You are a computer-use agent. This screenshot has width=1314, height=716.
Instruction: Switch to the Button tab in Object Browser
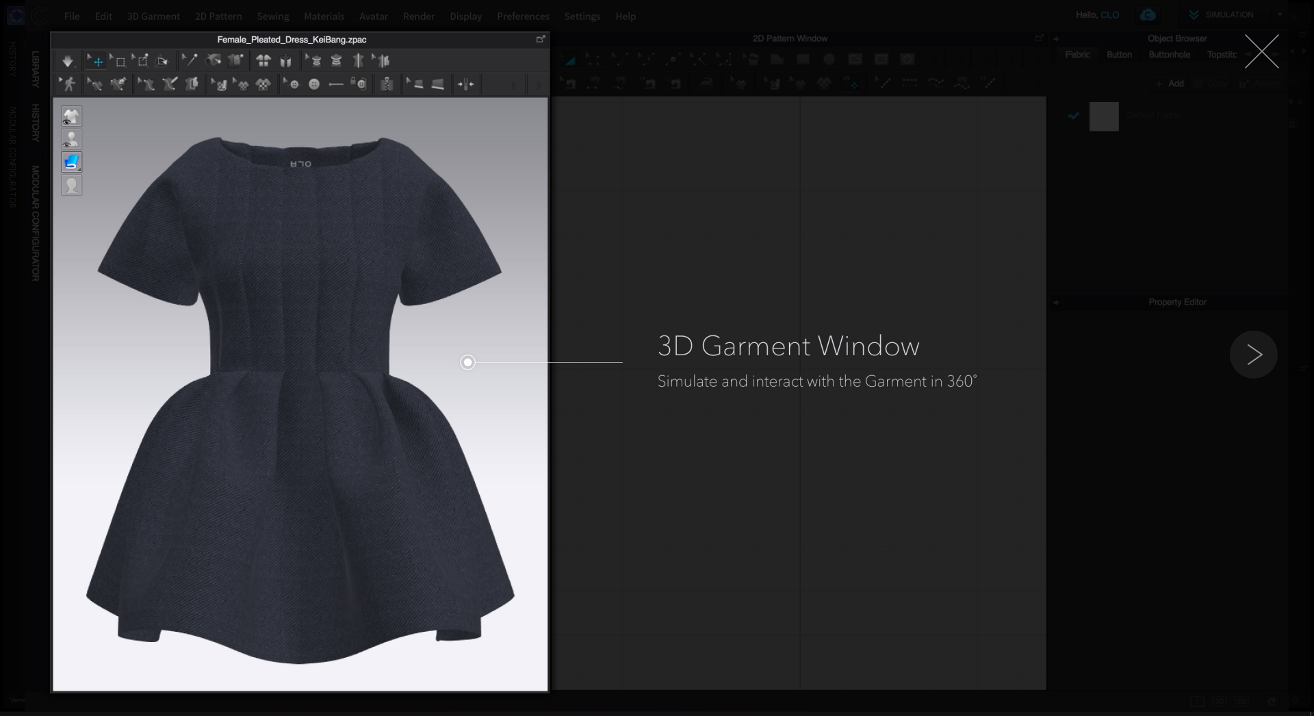1119,55
